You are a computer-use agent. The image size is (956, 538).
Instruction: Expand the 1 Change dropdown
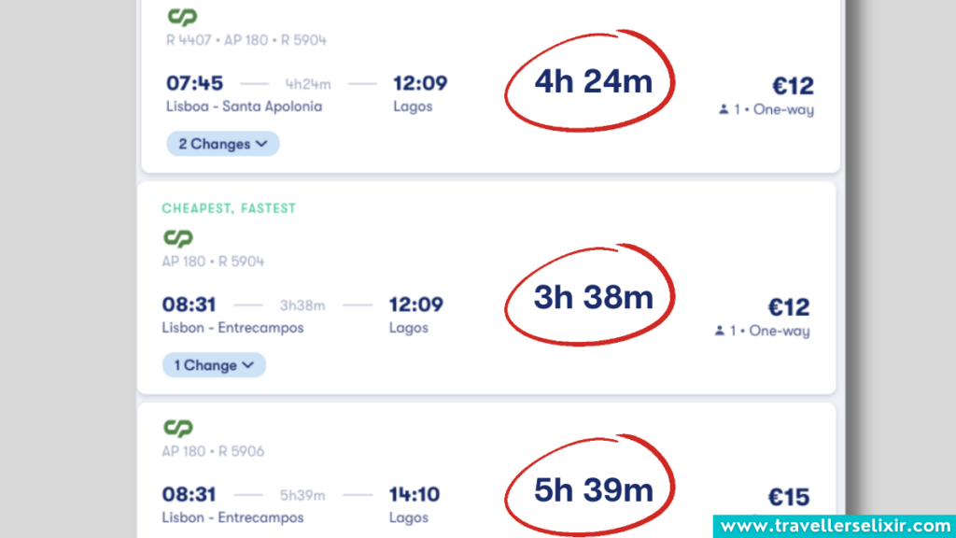tap(214, 365)
